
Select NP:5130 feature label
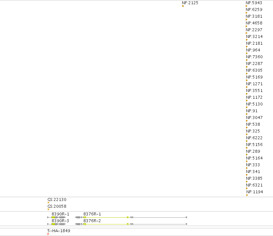[x=254, y=104]
